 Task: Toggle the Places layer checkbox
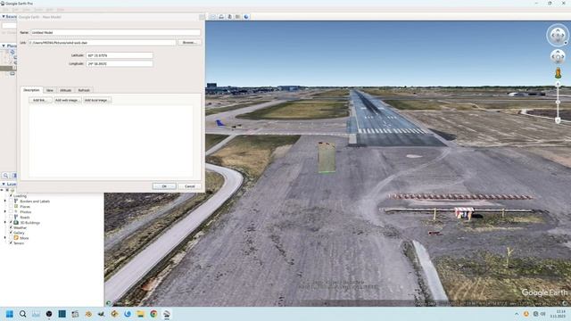(11, 206)
